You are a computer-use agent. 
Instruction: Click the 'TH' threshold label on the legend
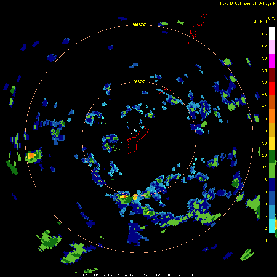pyautogui.click(x=264, y=240)
